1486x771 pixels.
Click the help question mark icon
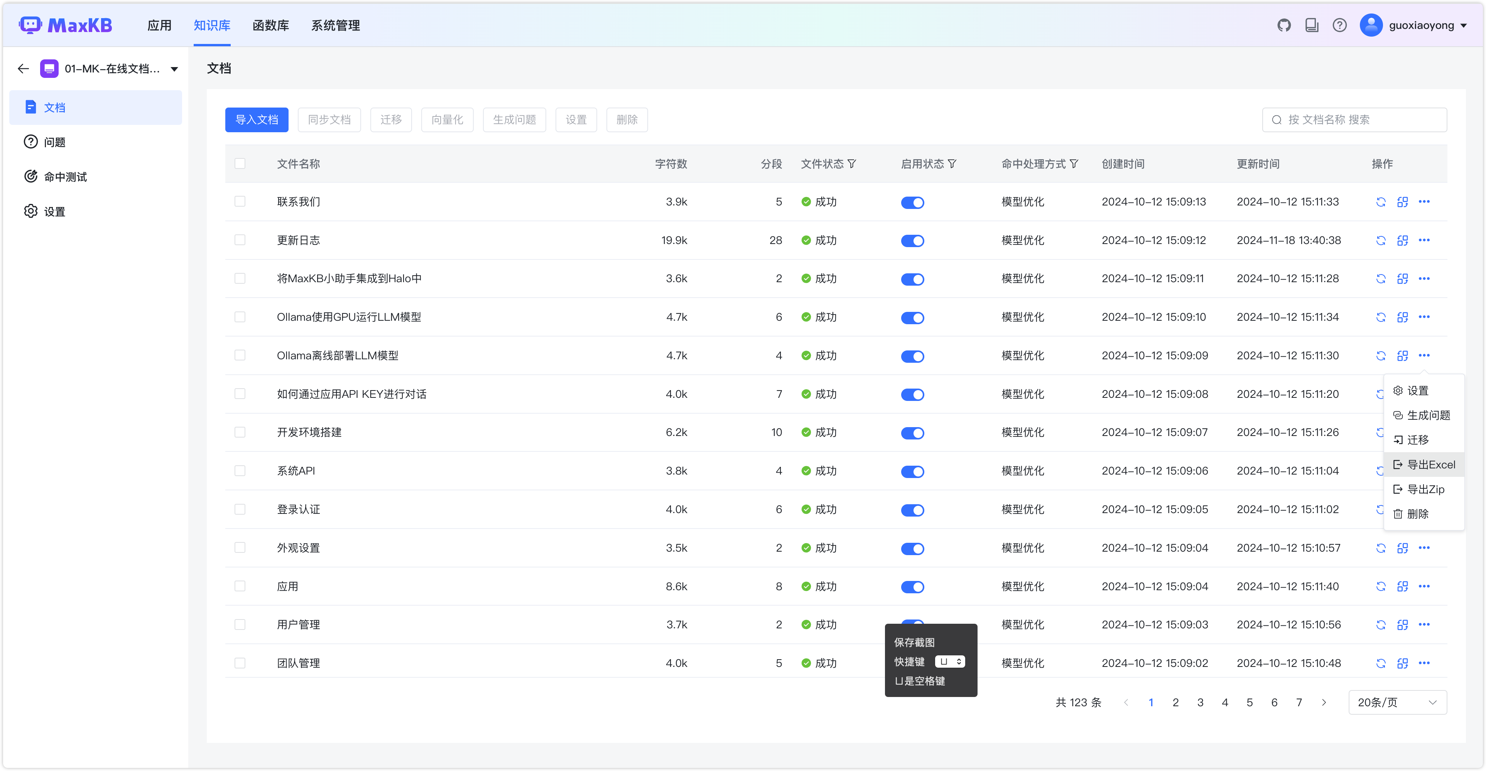pos(1339,25)
